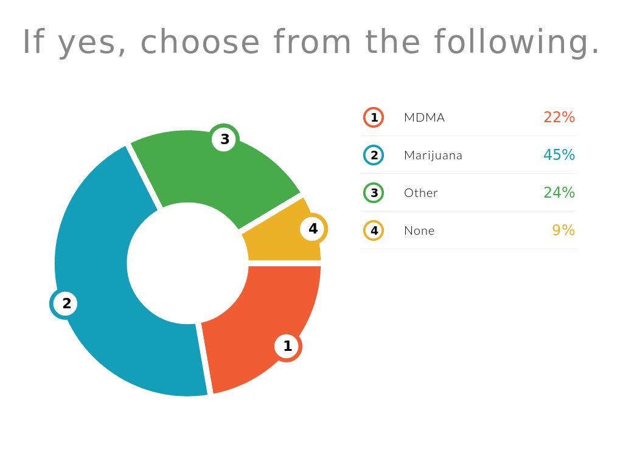The width and height of the screenshot is (623, 467).
Task: Click the legend badge numbered 1 beside MDMA
Action: click(x=374, y=117)
